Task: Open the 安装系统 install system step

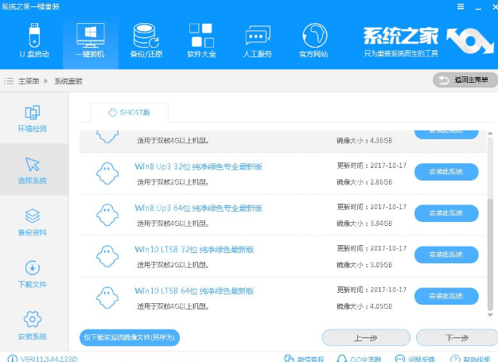Action: (x=33, y=325)
